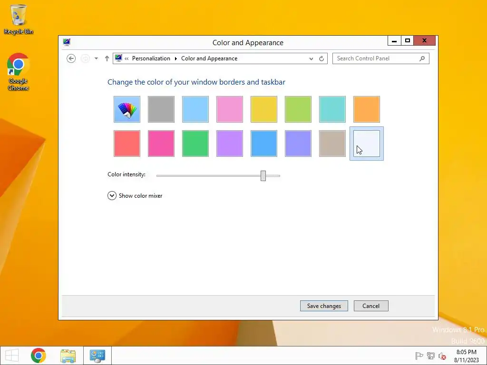The height and width of the screenshot is (365, 487).
Task: Open recent locations dropdown arrow
Action: point(96,58)
